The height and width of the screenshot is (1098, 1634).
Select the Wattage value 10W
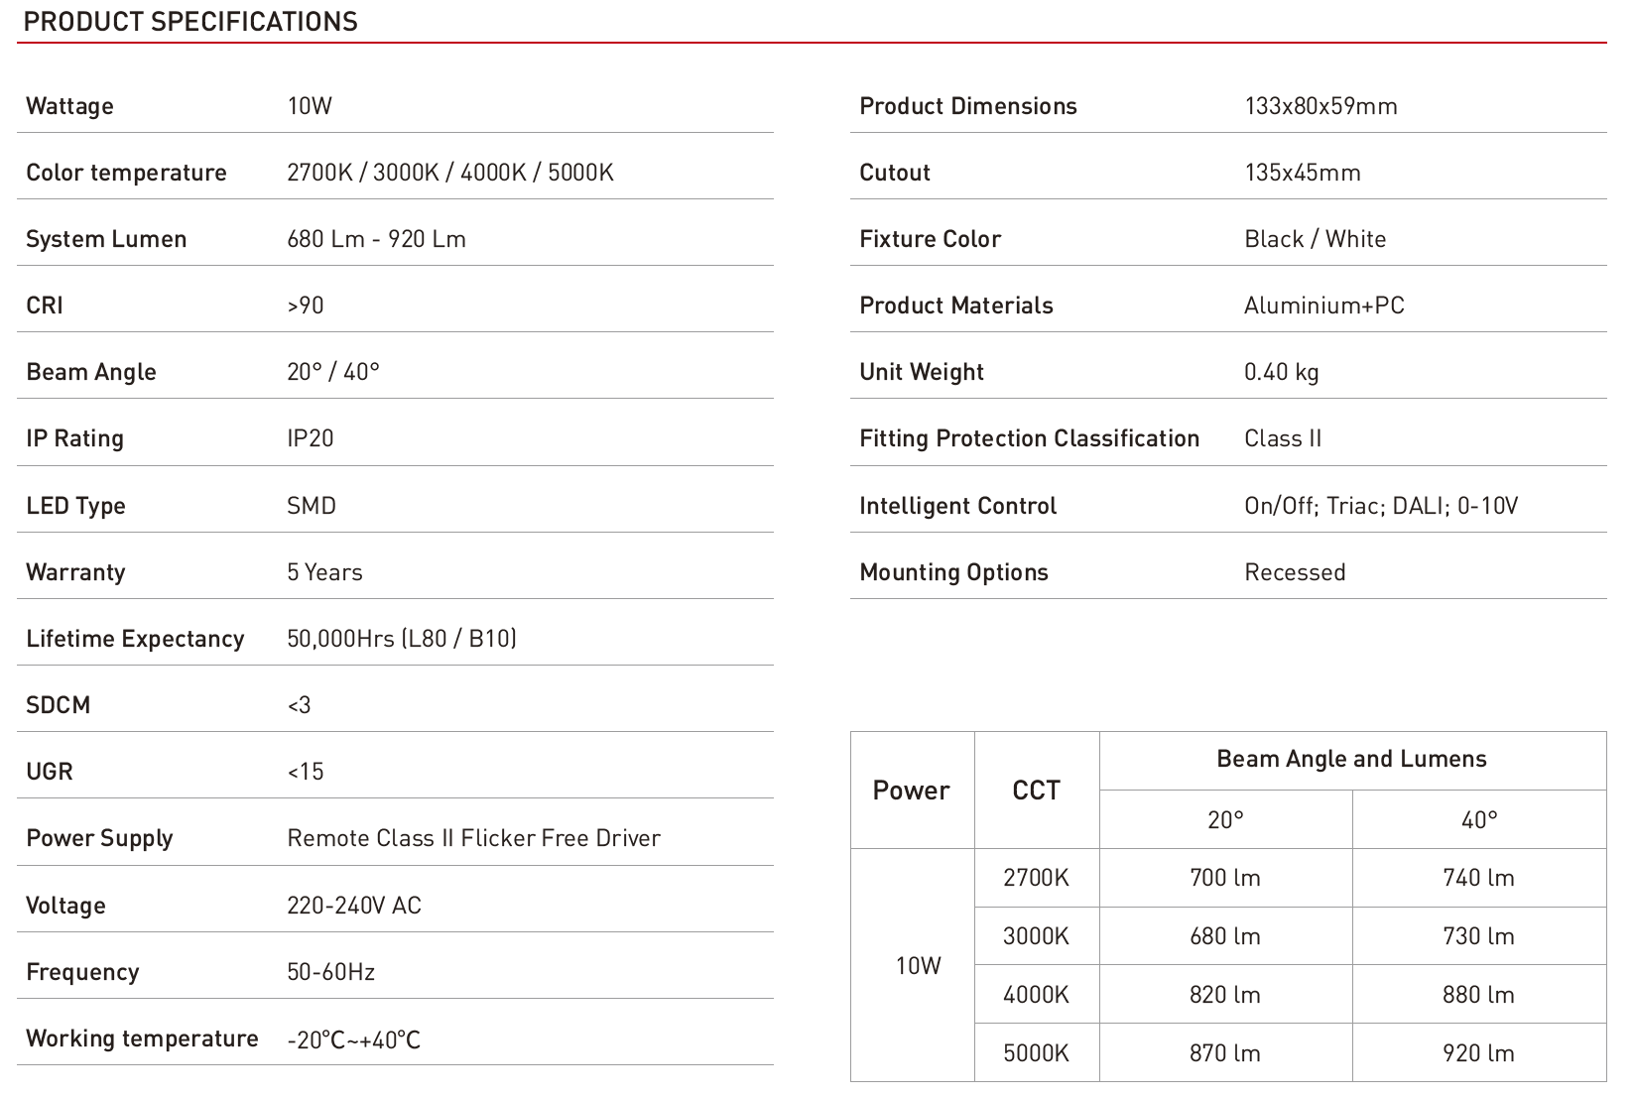point(310,106)
